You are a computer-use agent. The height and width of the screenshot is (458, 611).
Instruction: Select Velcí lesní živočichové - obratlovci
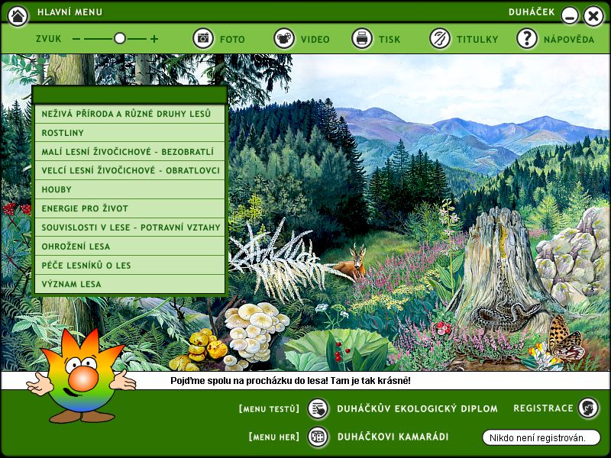click(130, 170)
